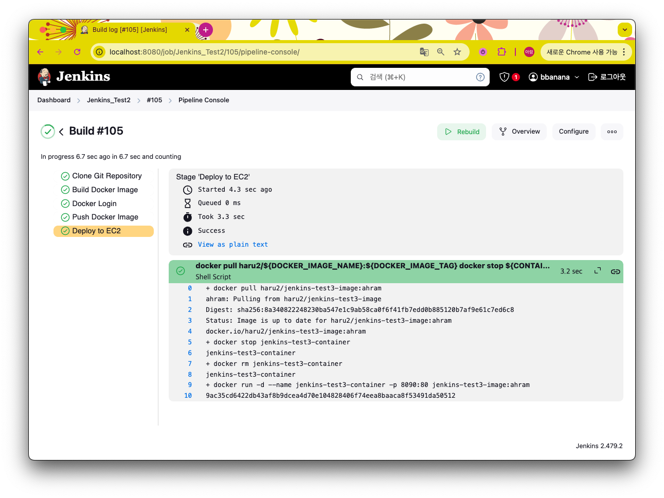This screenshot has height=498, width=664.
Task: Bookmark this page with star icon
Action: coord(457,52)
